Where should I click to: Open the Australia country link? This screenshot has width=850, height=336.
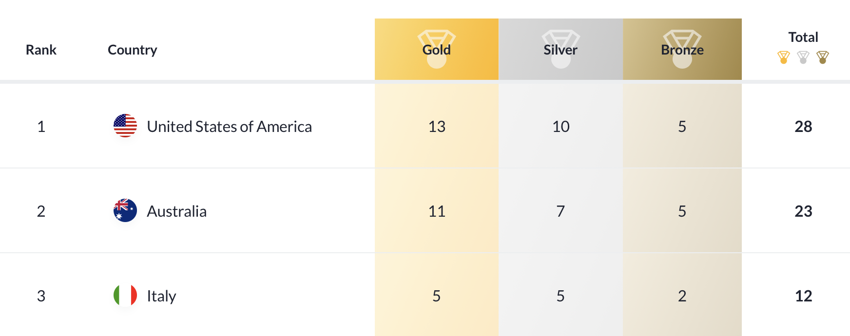click(x=177, y=211)
